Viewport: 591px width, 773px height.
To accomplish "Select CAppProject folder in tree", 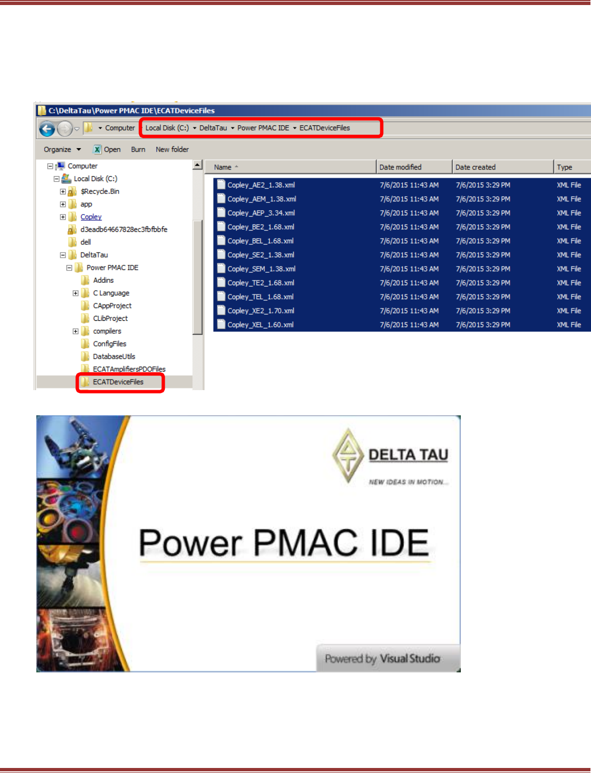I will click(x=112, y=306).
